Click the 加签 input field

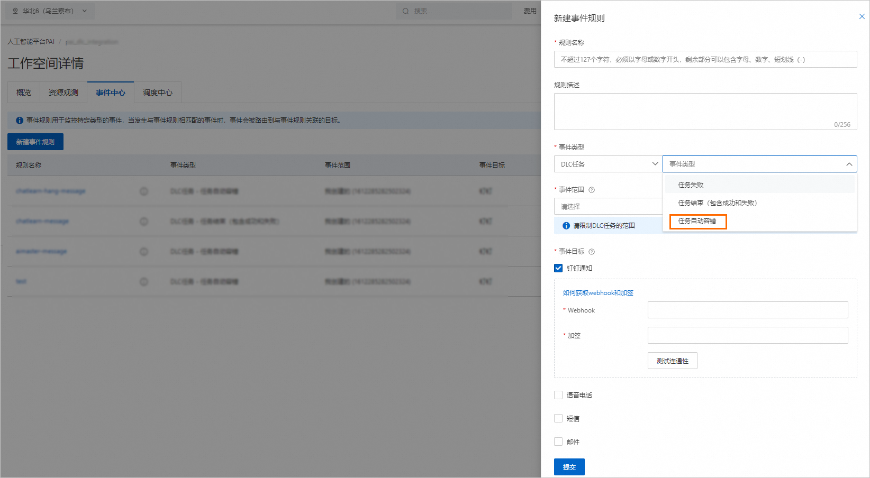(748, 335)
